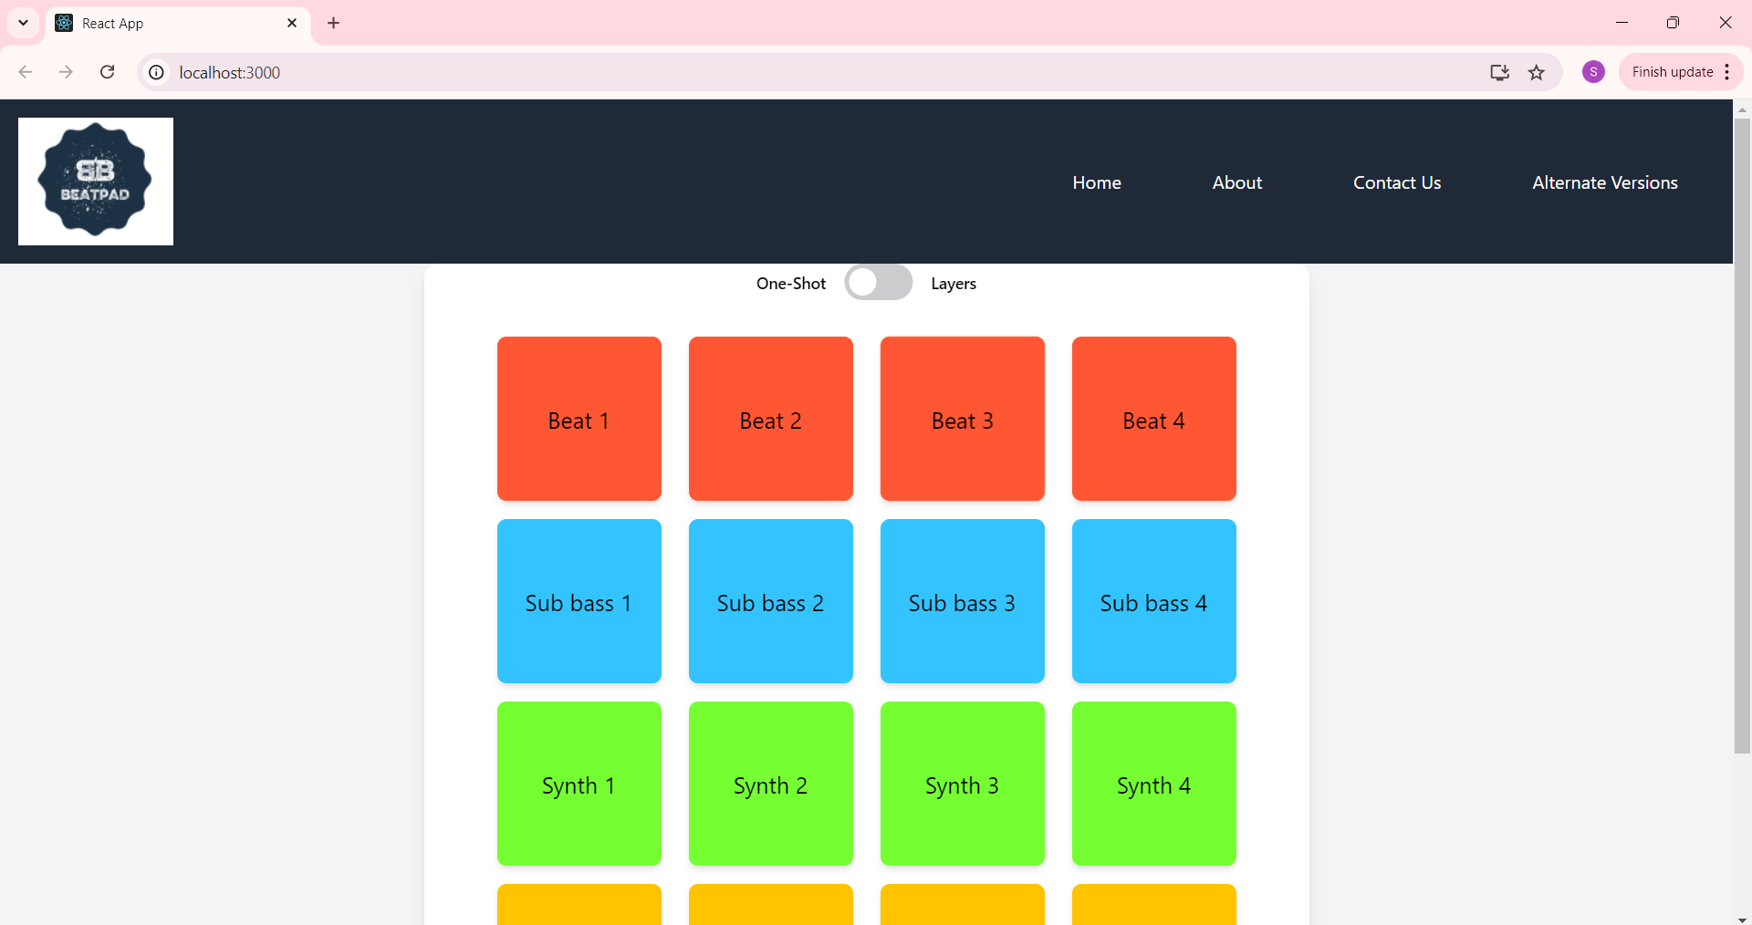1752x925 pixels.
Task: Click the browser forward arrow
Action: pyautogui.click(x=66, y=72)
